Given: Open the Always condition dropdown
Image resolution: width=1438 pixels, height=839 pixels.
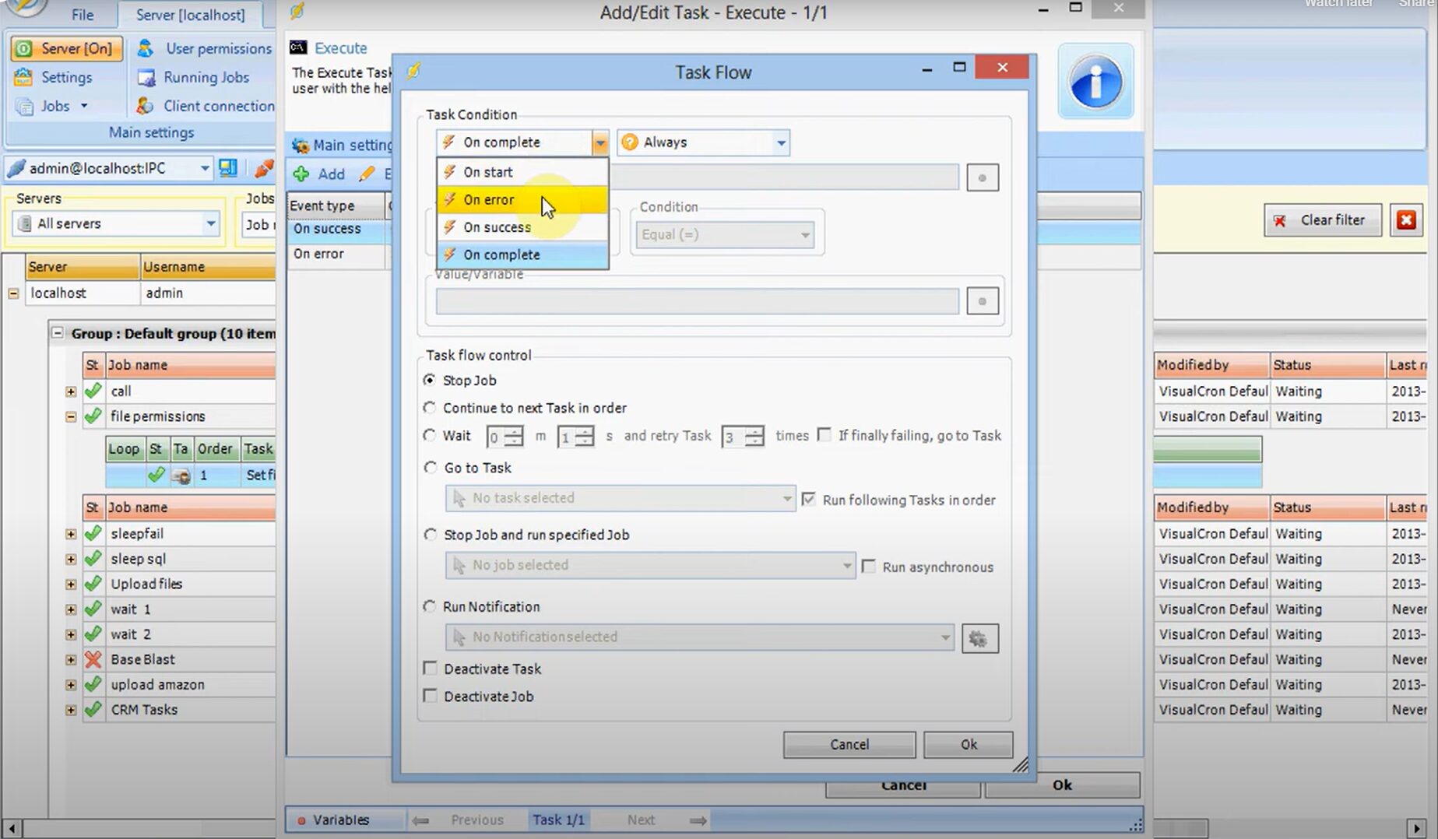Looking at the screenshot, I should click(x=780, y=142).
